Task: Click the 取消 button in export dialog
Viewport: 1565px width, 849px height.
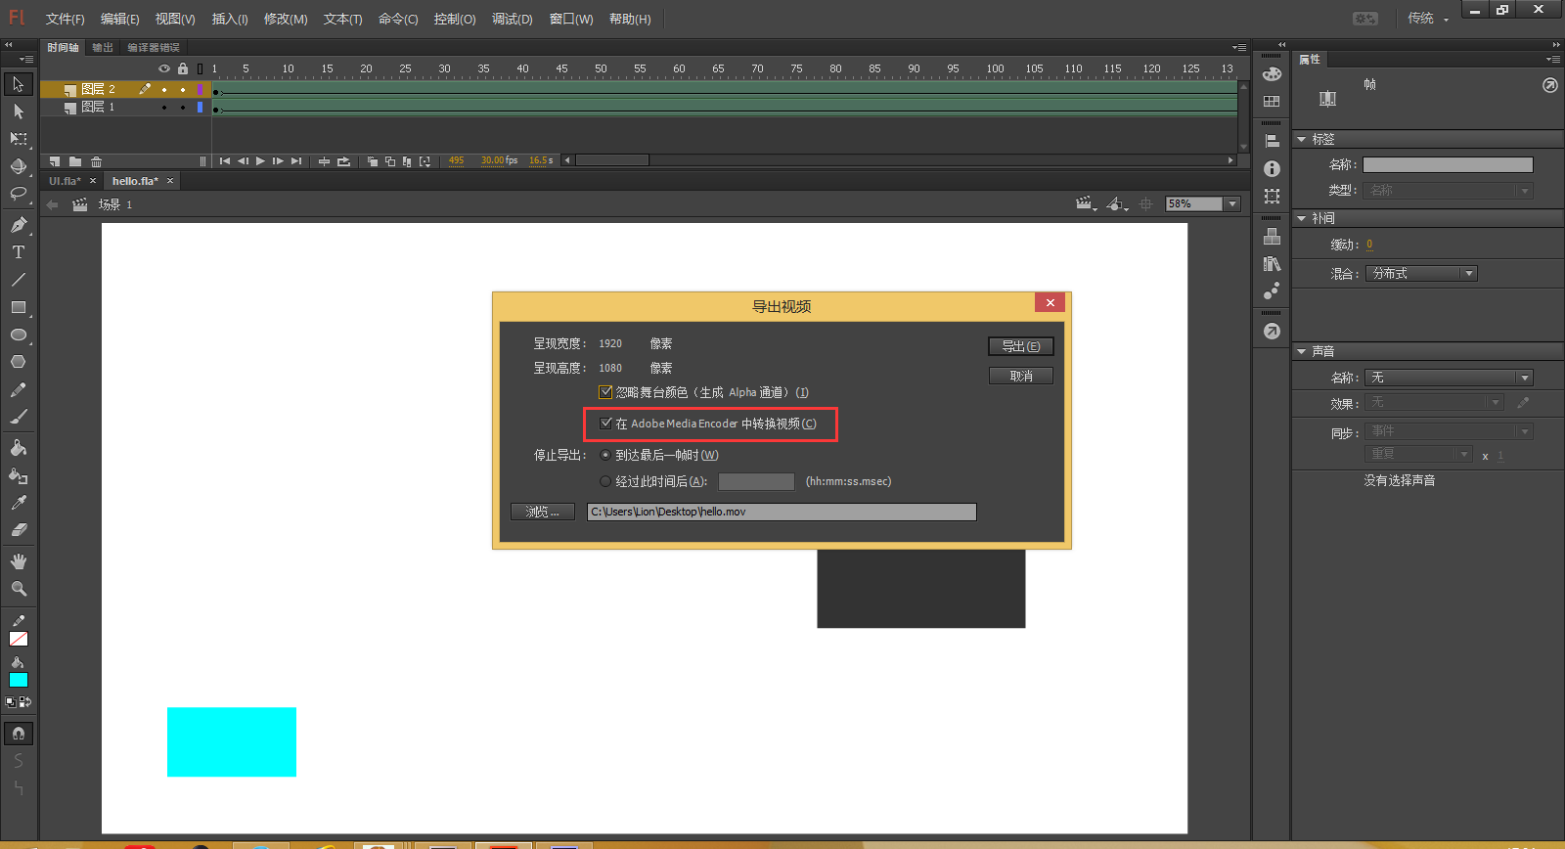Action: 1021,376
